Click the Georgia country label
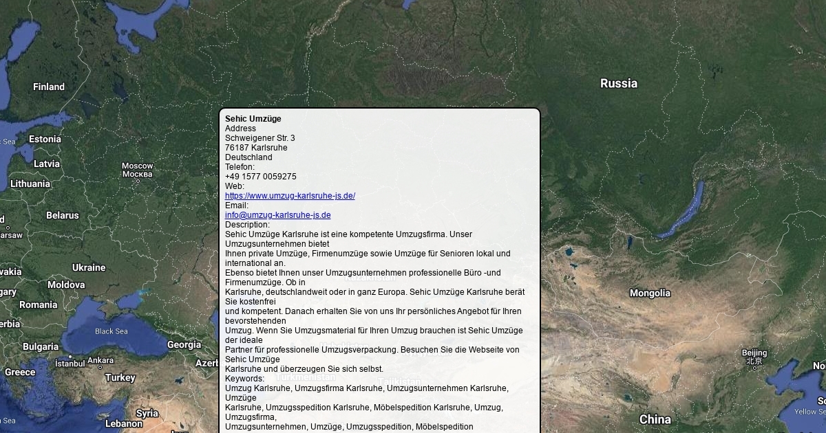Image resolution: width=826 pixels, height=433 pixels. click(184, 345)
